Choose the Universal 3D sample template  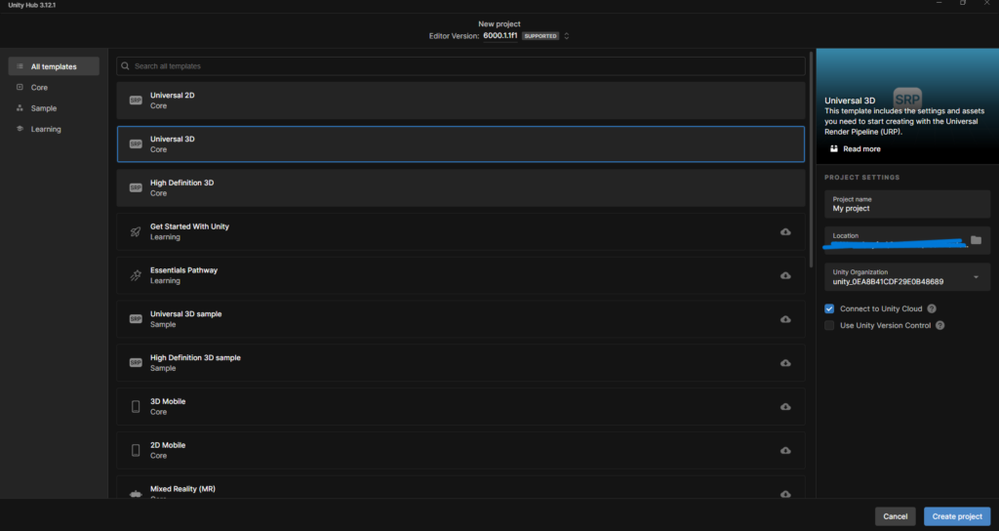click(x=460, y=319)
